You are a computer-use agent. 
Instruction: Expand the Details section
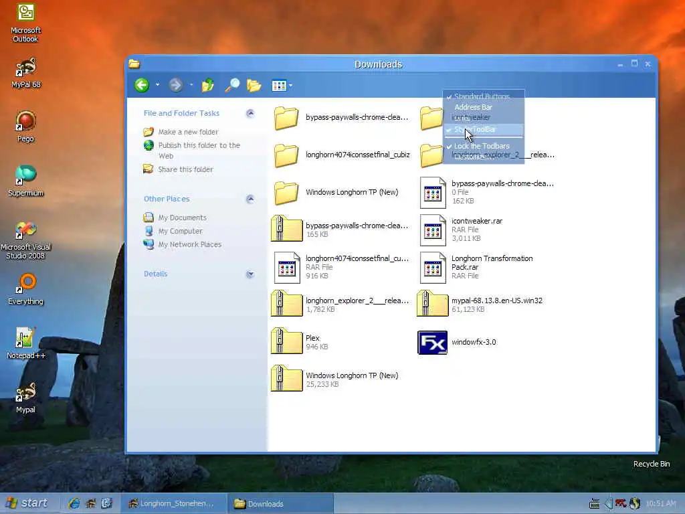250,274
